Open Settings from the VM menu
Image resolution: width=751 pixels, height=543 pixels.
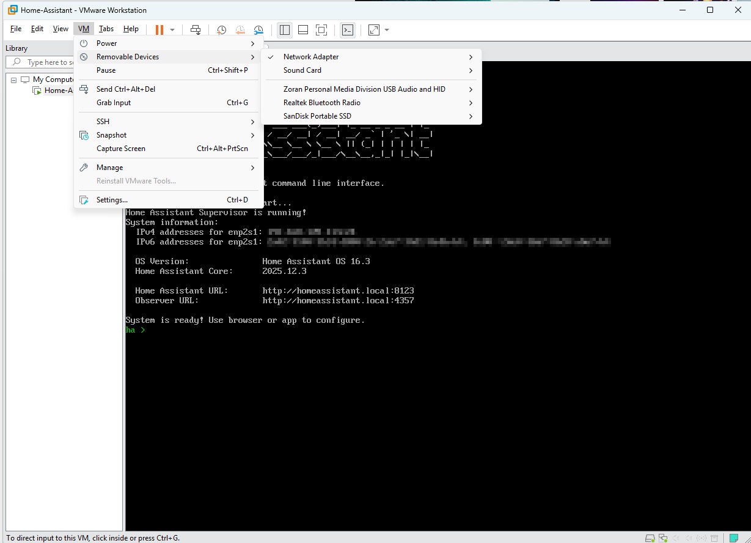coord(169,200)
